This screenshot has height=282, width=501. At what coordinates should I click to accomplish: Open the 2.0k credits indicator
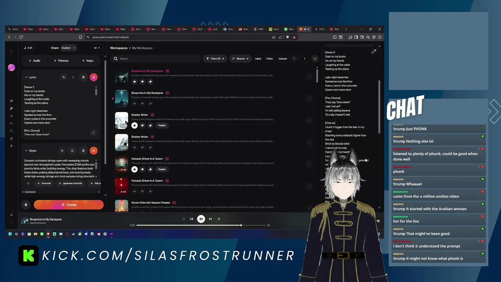pos(28,48)
